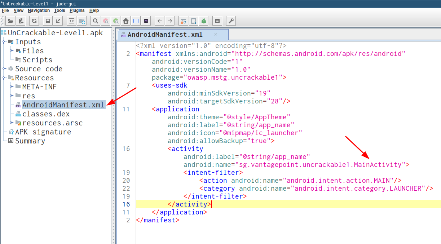Open the Quark engine icon
441x244 pixels.
(194, 21)
